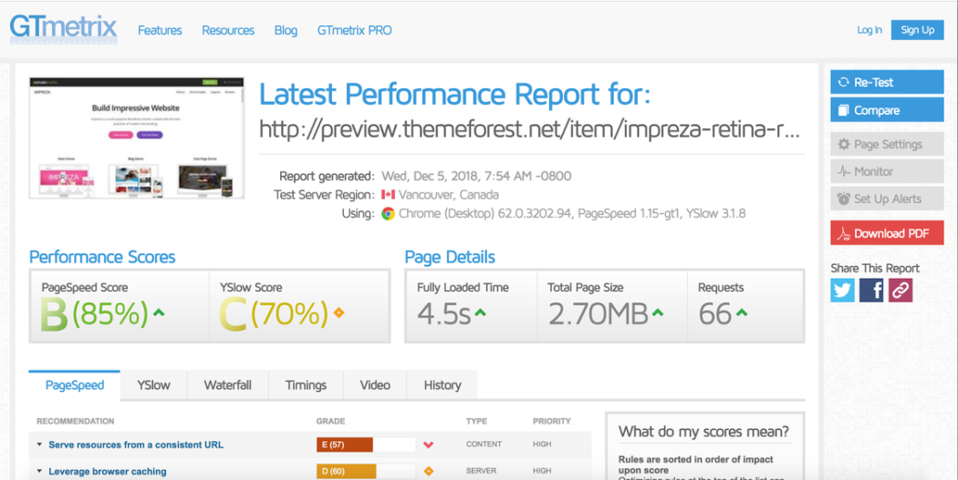Click orange diamond for browser caching row
958x480 pixels.
(428, 471)
